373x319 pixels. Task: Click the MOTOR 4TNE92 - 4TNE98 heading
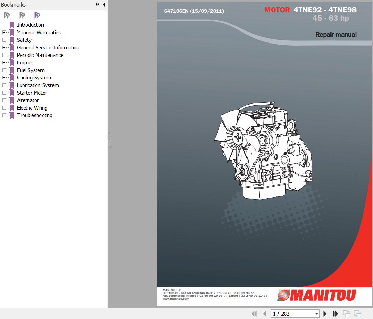[x=310, y=10]
